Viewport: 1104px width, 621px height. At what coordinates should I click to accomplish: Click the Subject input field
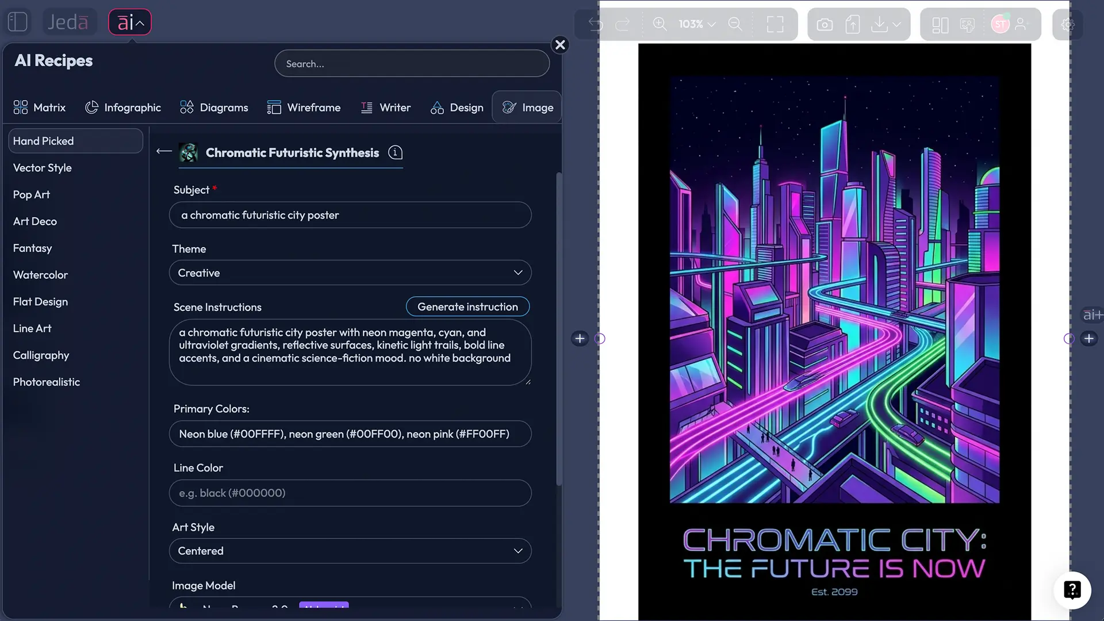pyautogui.click(x=350, y=215)
